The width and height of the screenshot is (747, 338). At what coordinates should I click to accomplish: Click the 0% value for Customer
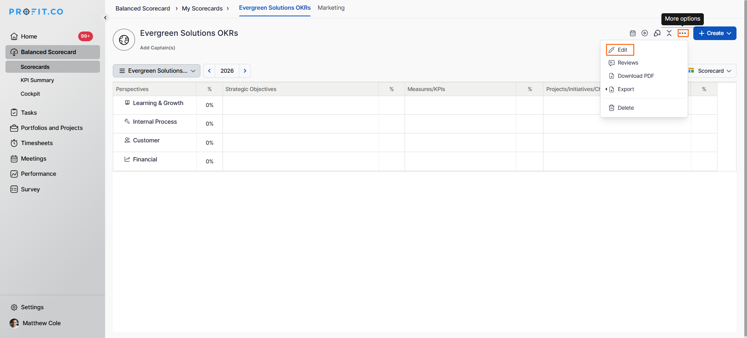210,143
